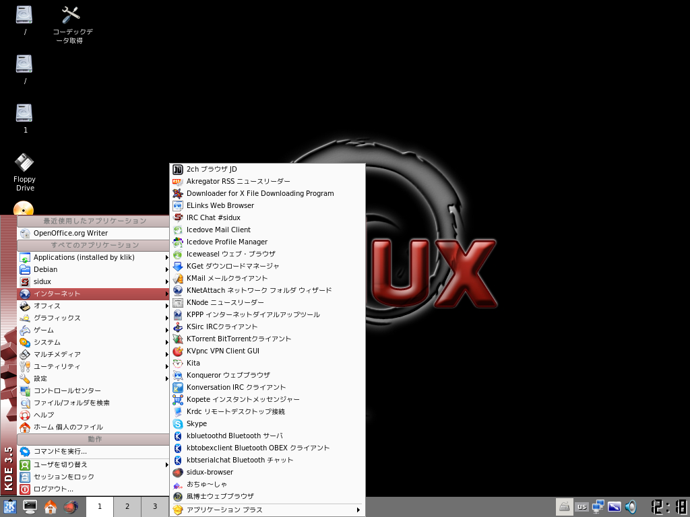Viewport: 690px width, 517px height.
Task: Expand Applications (installed by klik) submenu
Action: pyautogui.click(x=93, y=258)
